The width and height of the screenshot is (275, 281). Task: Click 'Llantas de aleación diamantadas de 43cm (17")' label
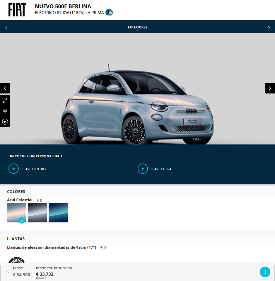(52, 248)
